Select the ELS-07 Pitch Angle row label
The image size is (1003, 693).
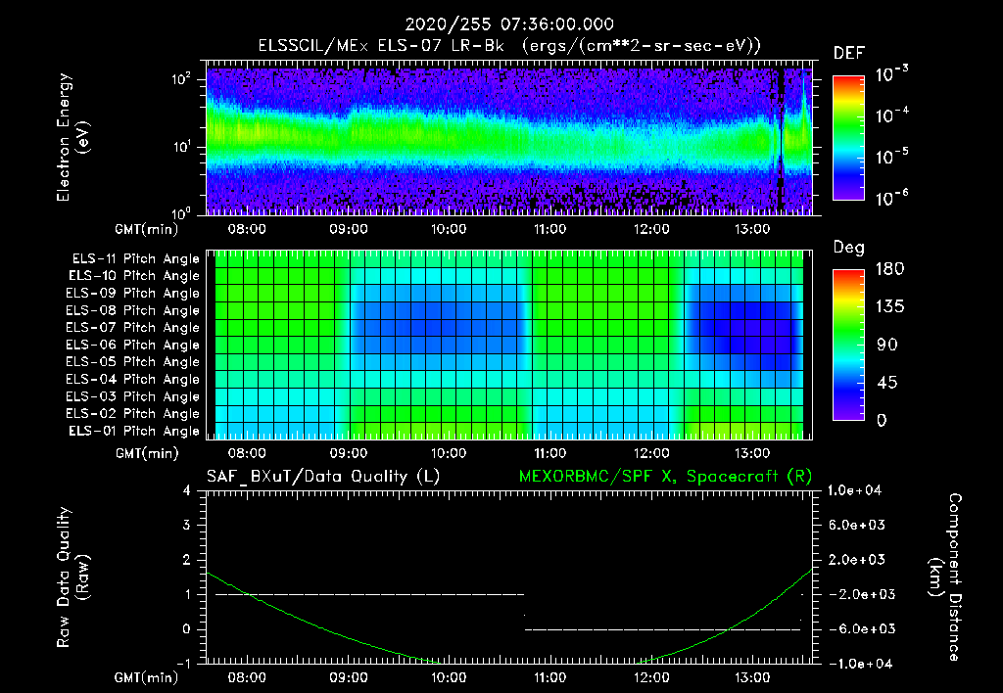(x=132, y=327)
